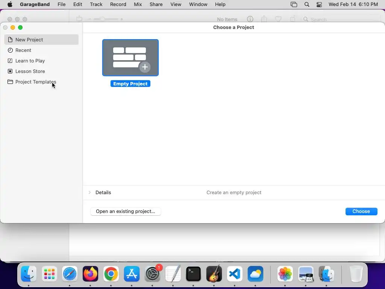Open Preview from the Dock
This screenshot has width=385, height=289.
306,274
